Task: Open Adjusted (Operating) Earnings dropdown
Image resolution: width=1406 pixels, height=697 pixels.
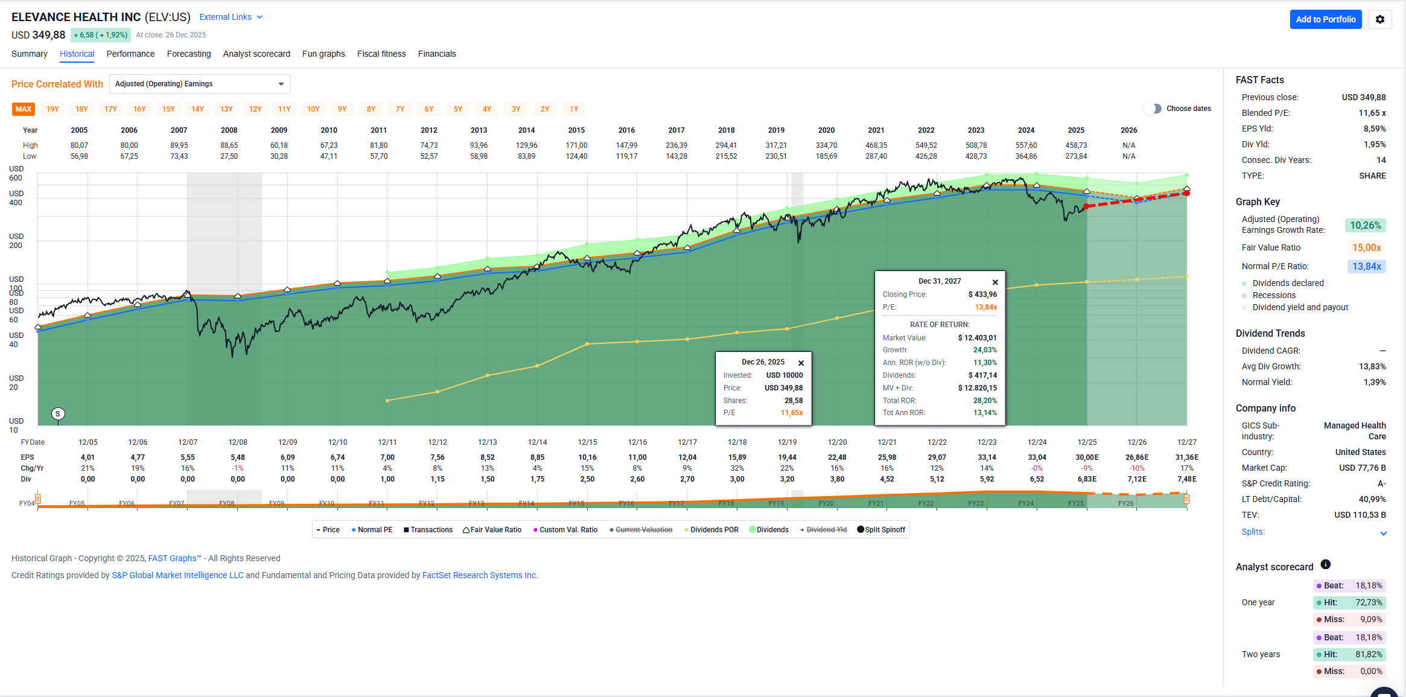Action: pos(199,84)
